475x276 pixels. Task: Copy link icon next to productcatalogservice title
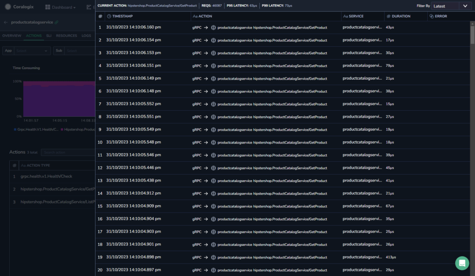pos(57,22)
